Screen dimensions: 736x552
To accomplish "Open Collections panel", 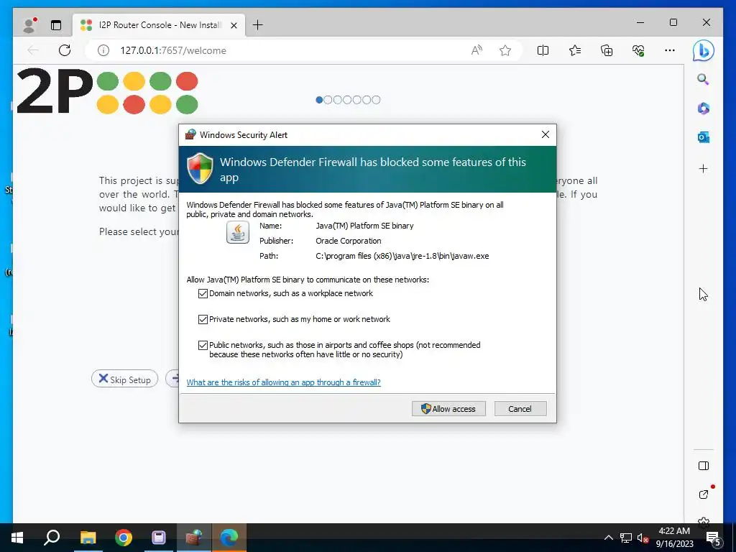I will point(607,50).
